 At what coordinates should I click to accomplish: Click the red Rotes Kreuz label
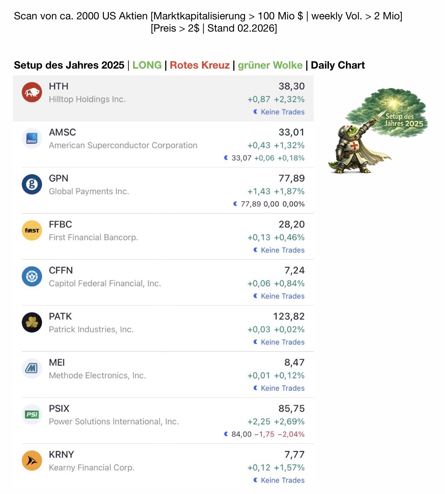coord(200,65)
